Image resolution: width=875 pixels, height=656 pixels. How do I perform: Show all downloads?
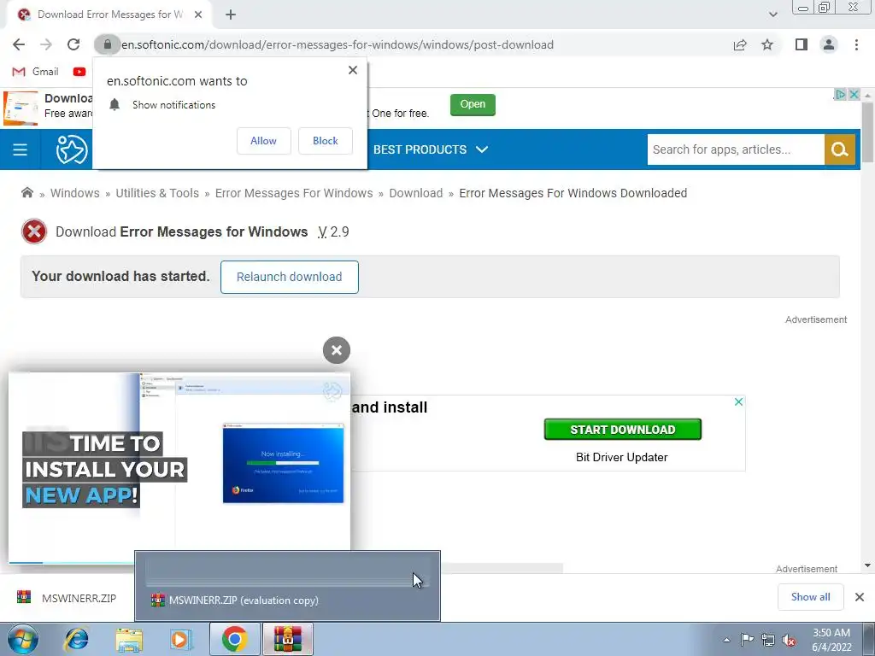810,597
